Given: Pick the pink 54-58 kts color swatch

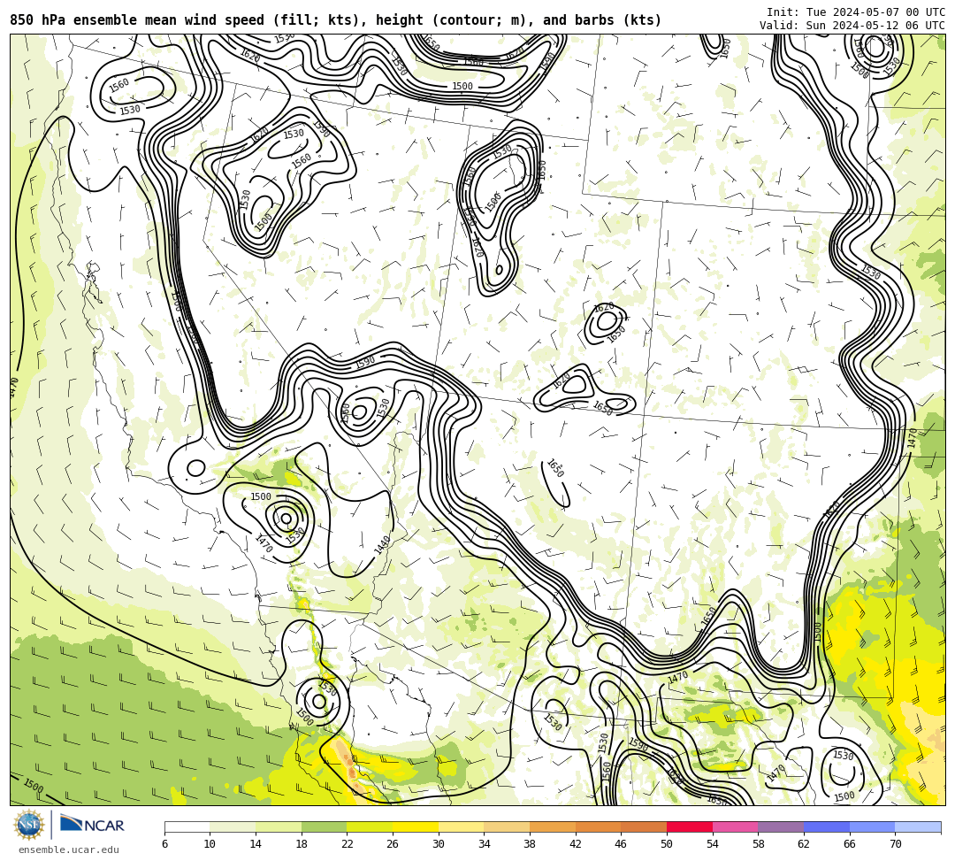Looking at the screenshot, I should [735, 826].
